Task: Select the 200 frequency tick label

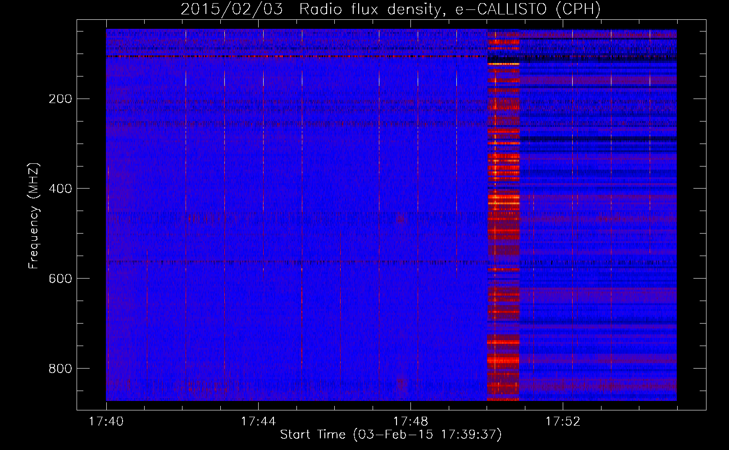Action: pos(60,99)
